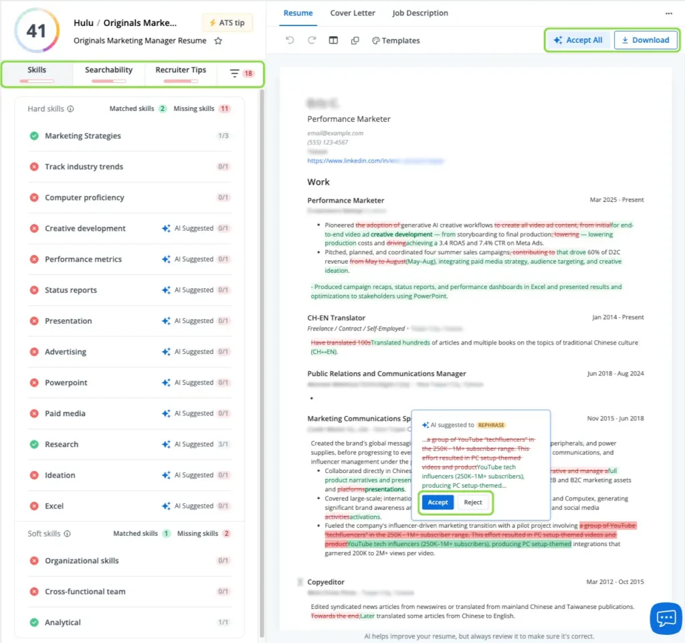685x643 pixels.
Task: Reject the AI rephrase suggestion
Action: point(473,502)
